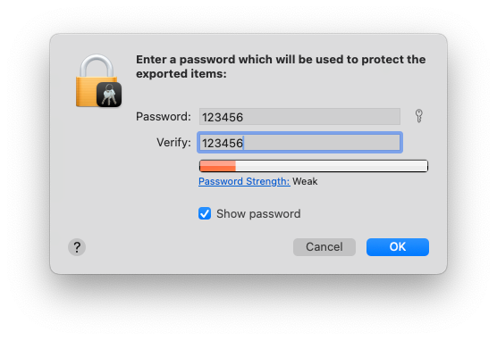Viewport: 497px width, 340px height.
Task: Click the Weak strength rating label
Action: click(305, 181)
